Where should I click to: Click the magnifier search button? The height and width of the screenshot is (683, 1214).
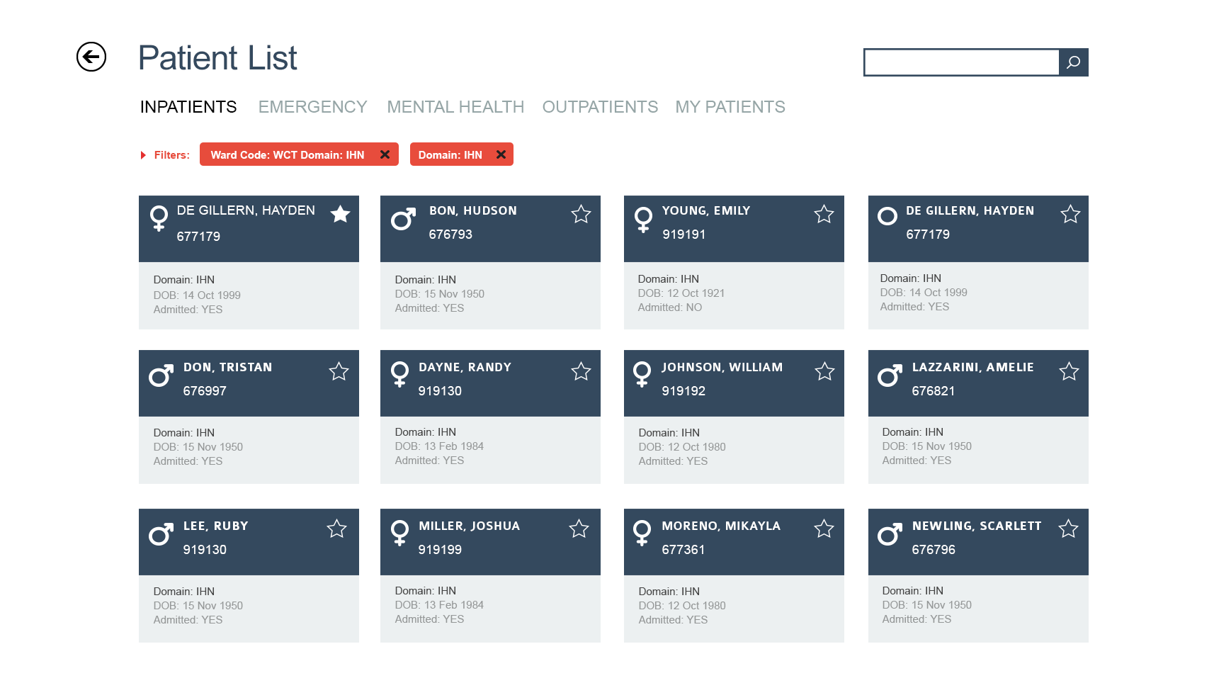1073,62
